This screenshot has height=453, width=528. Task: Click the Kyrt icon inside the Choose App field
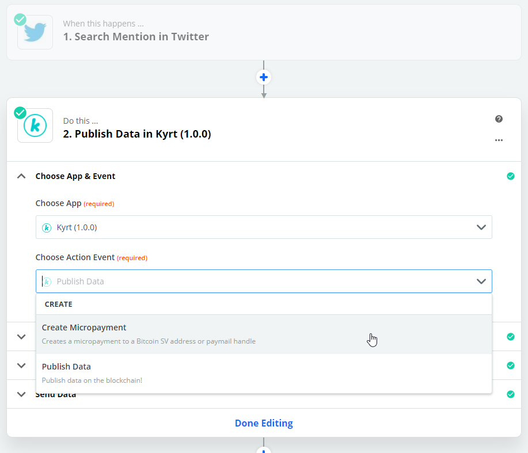pos(47,228)
